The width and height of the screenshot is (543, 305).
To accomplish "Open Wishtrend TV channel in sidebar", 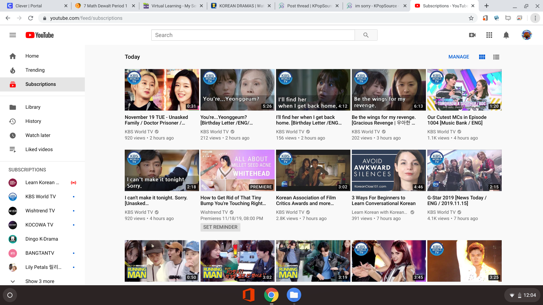I will tap(42, 211).
